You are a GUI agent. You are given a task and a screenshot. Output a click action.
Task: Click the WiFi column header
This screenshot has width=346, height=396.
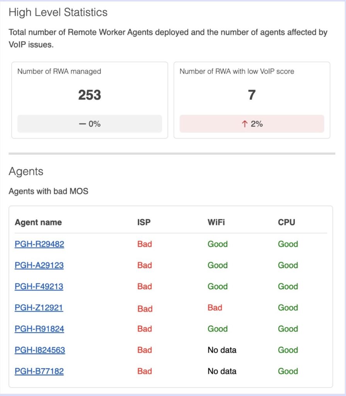click(216, 222)
